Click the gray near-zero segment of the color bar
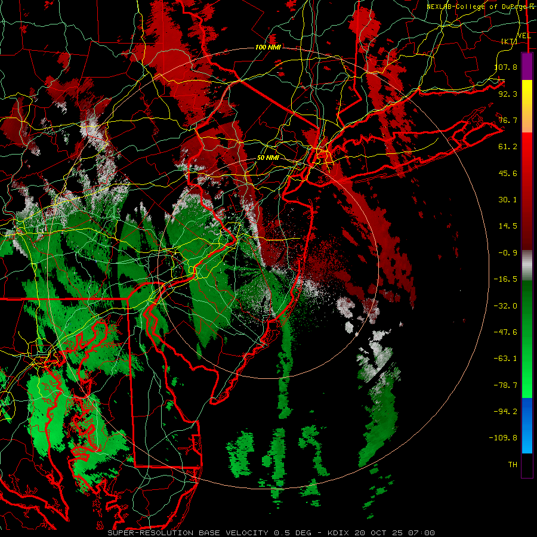 pos(527,266)
